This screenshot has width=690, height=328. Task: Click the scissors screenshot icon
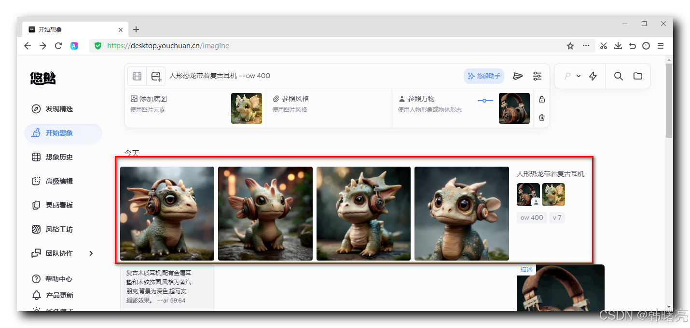point(604,46)
